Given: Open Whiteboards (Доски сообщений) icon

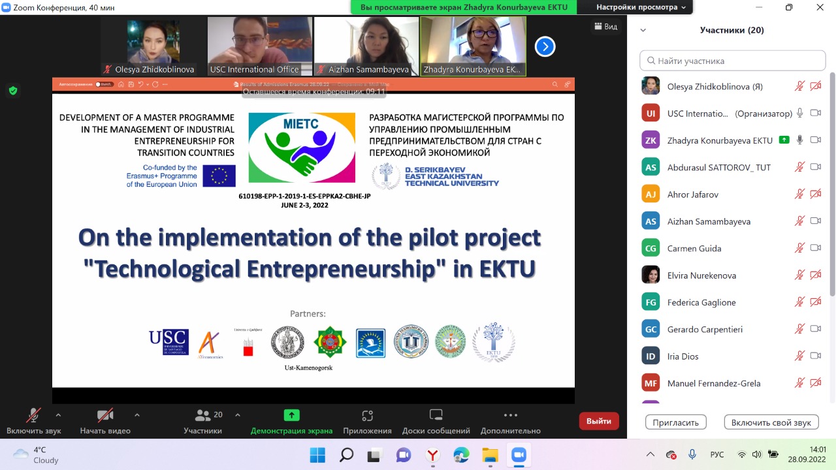Looking at the screenshot, I should tap(436, 415).
